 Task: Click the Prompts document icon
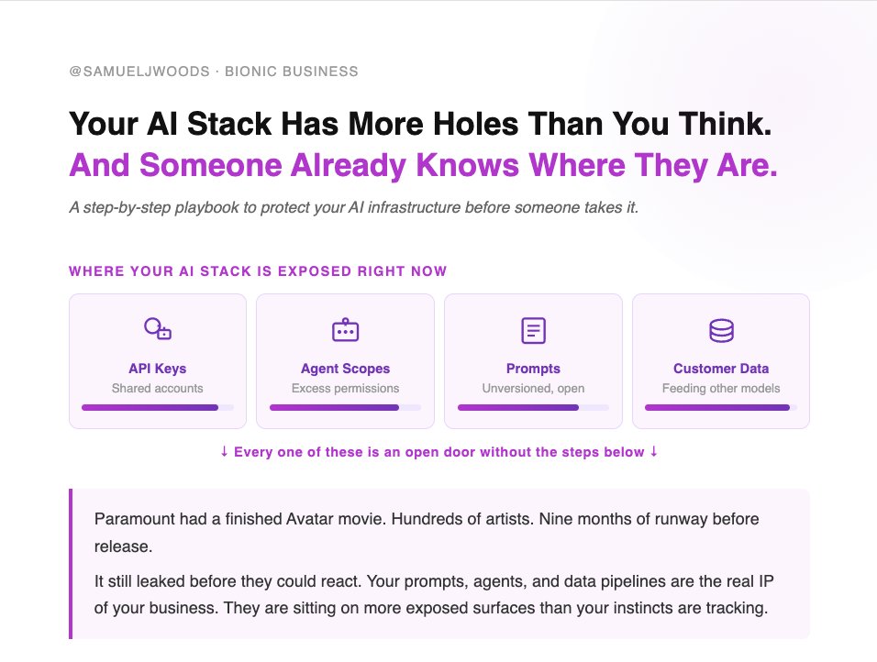tap(533, 330)
